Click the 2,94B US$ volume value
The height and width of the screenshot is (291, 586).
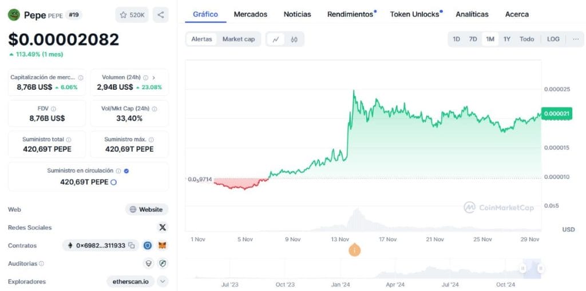pyautogui.click(x=114, y=87)
